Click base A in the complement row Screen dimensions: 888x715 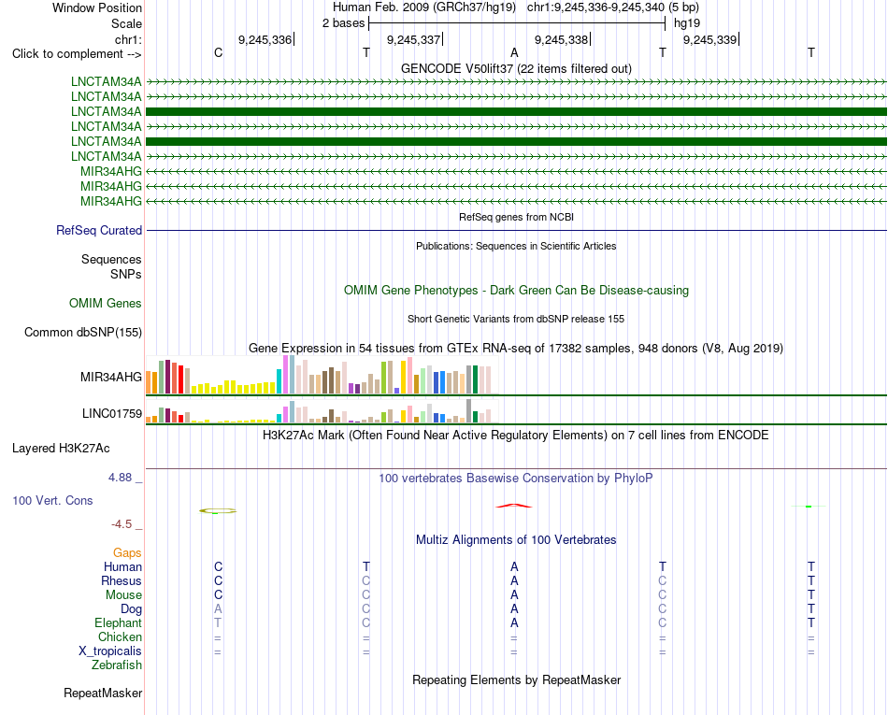click(514, 52)
